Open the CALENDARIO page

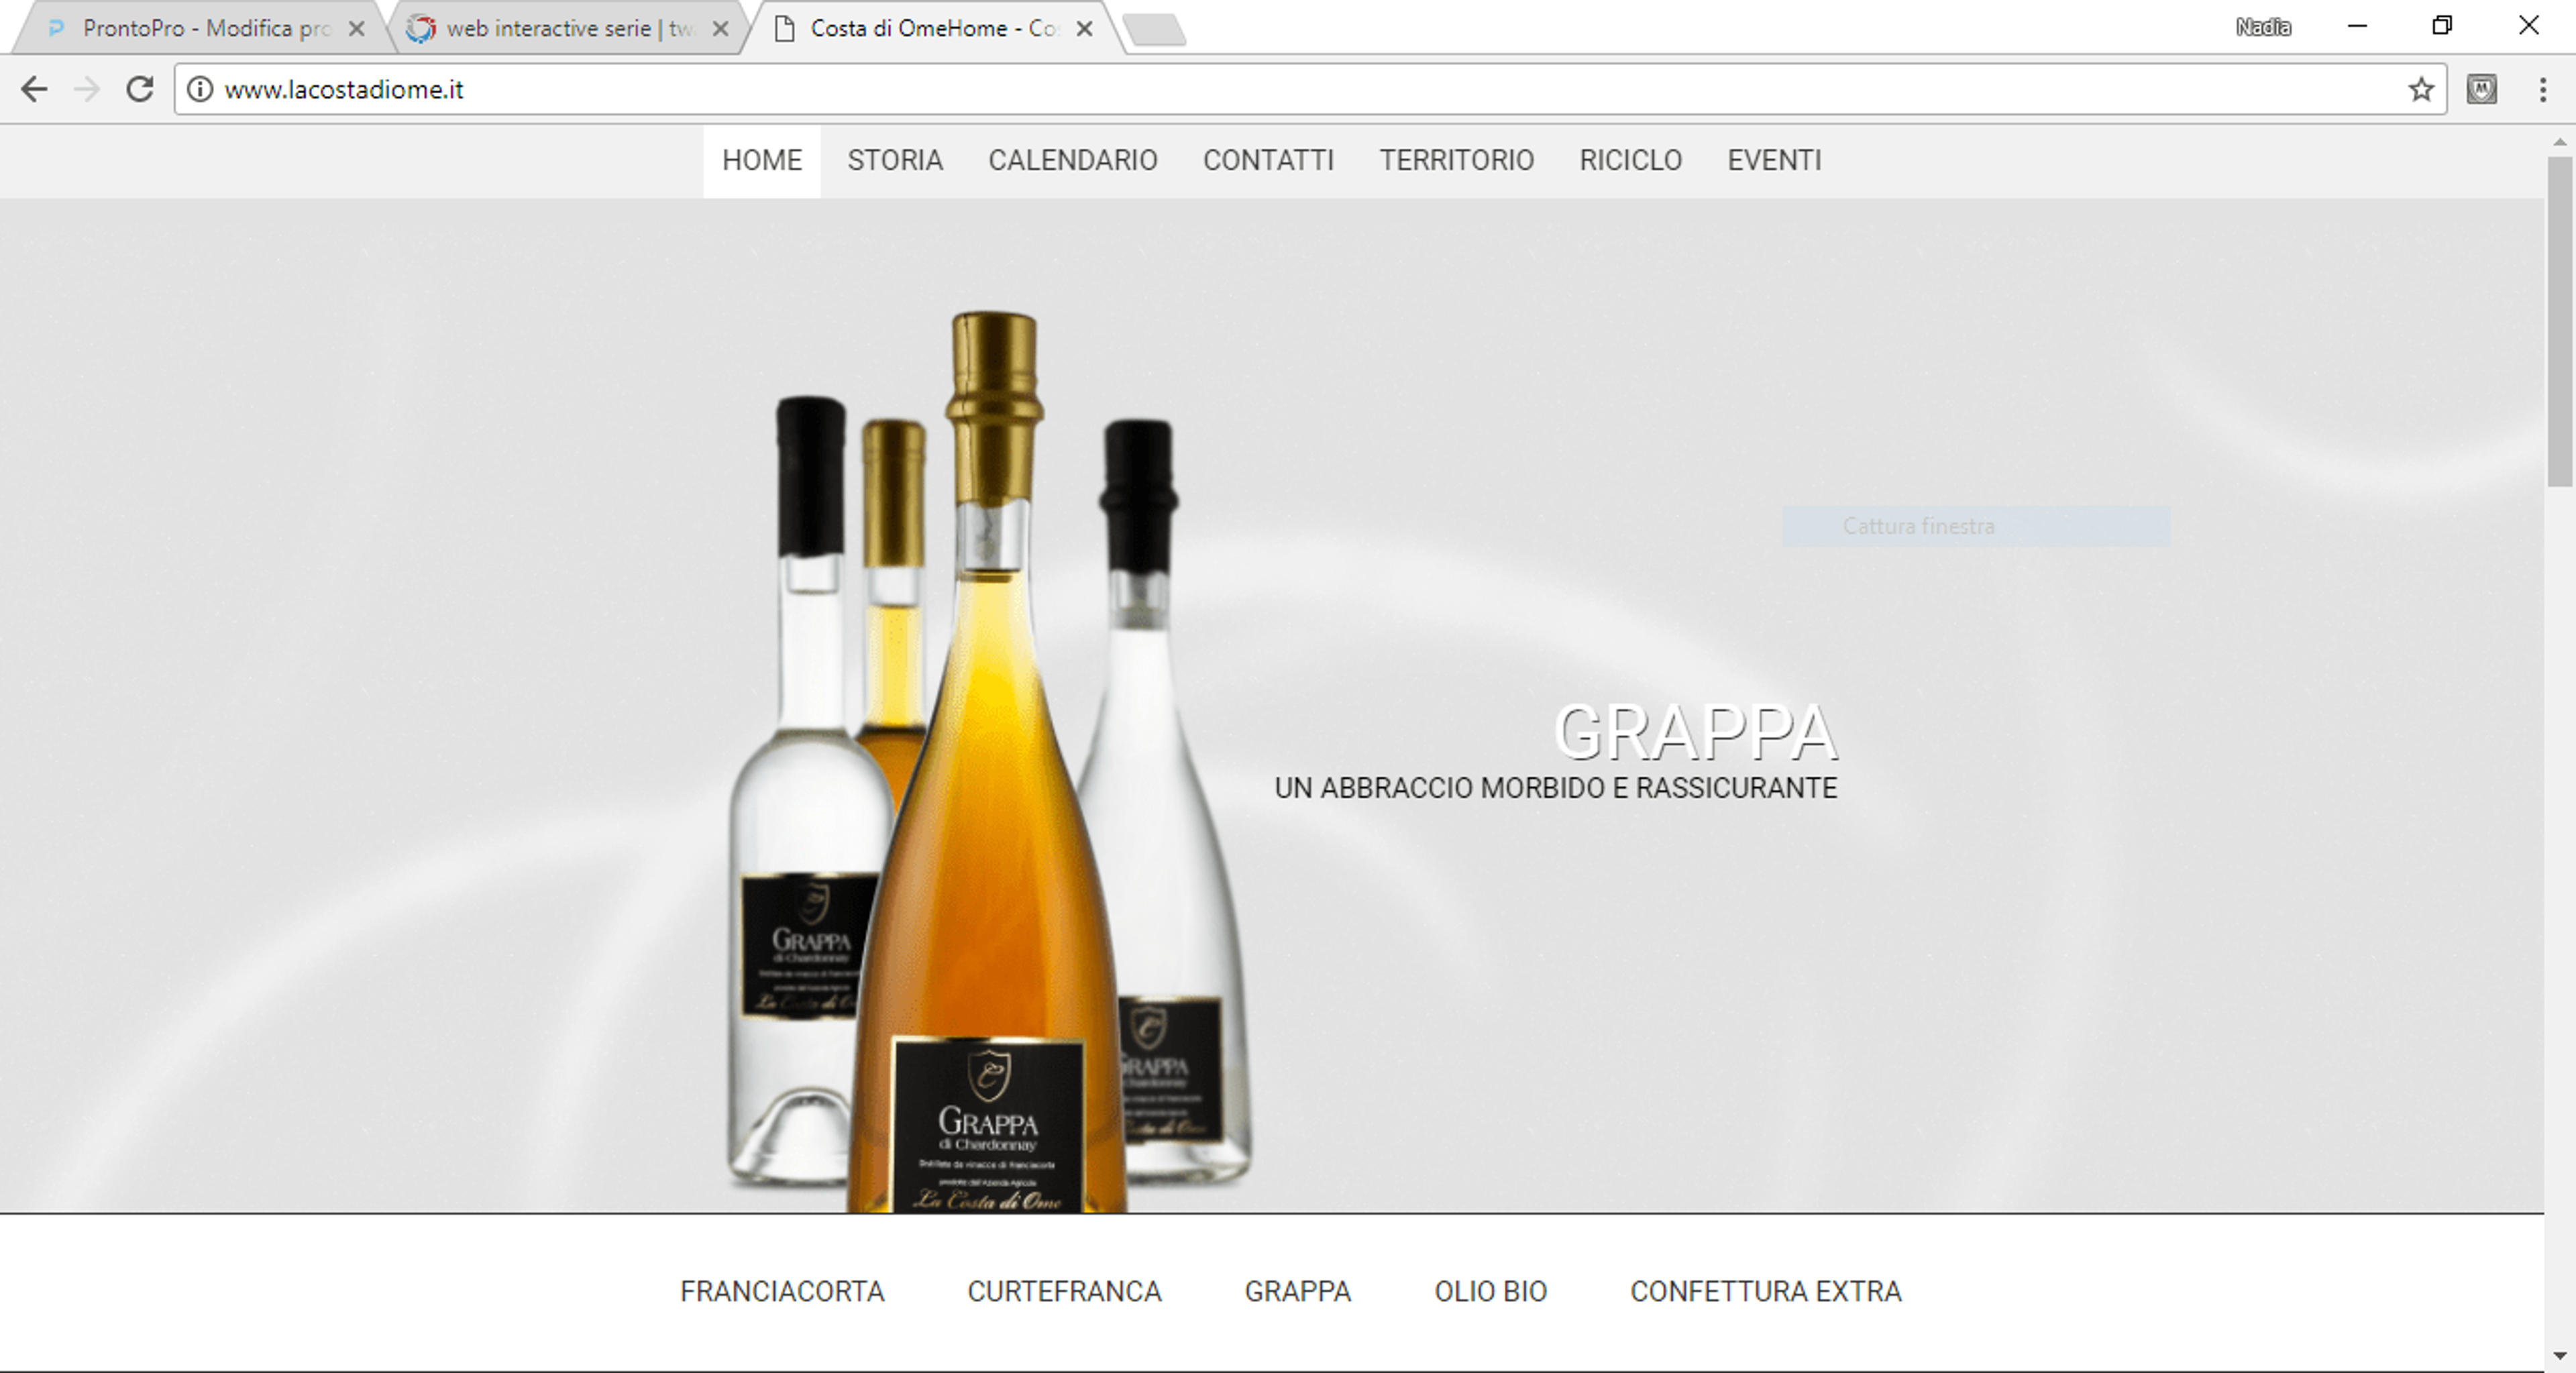1073,160
